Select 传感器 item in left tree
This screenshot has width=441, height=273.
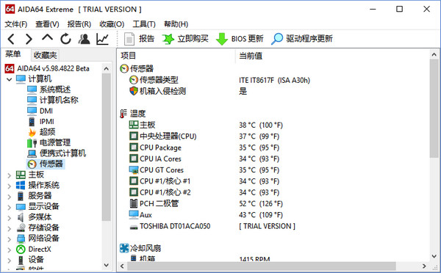coord(51,164)
